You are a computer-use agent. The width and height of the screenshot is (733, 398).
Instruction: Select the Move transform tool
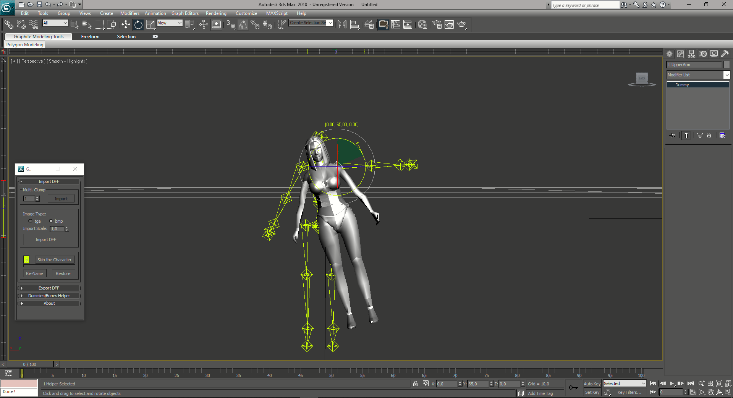[x=126, y=24]
